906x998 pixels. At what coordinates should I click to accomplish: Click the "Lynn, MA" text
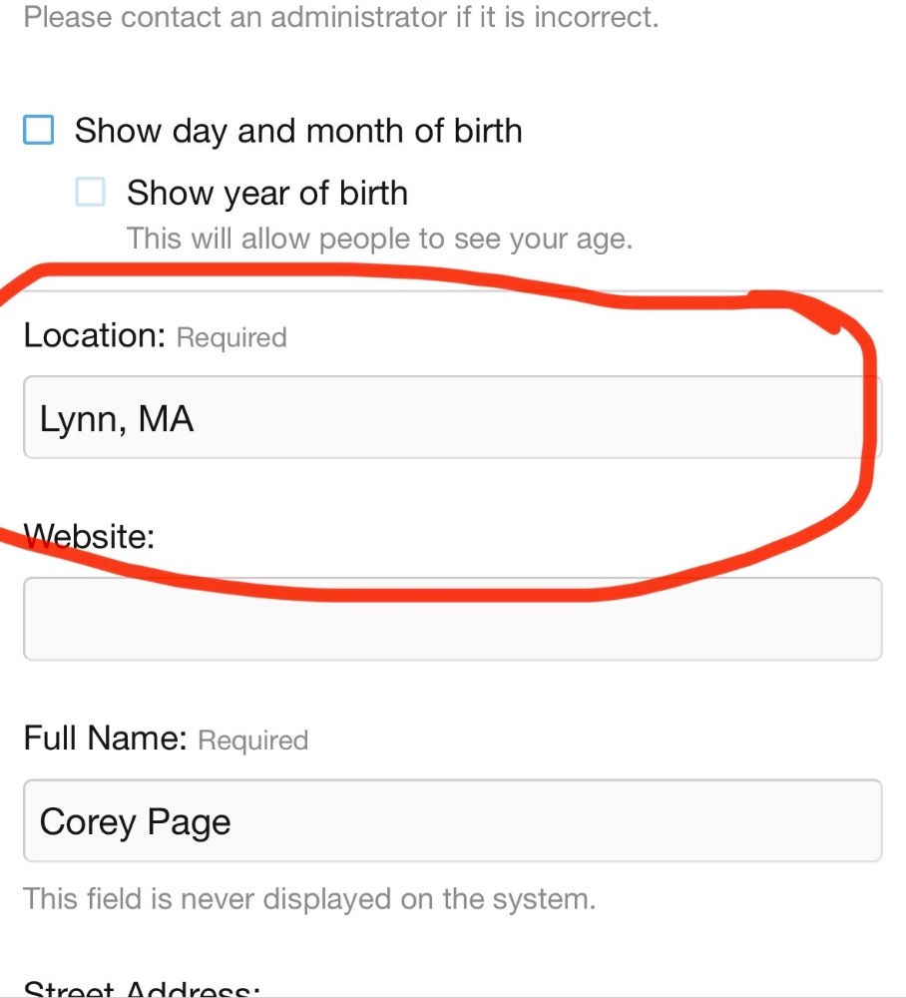[x=117, y=419]
